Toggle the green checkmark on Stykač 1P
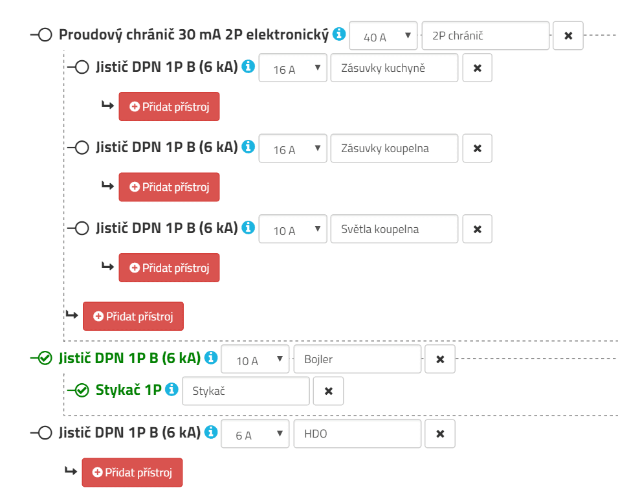 point(82,390)
